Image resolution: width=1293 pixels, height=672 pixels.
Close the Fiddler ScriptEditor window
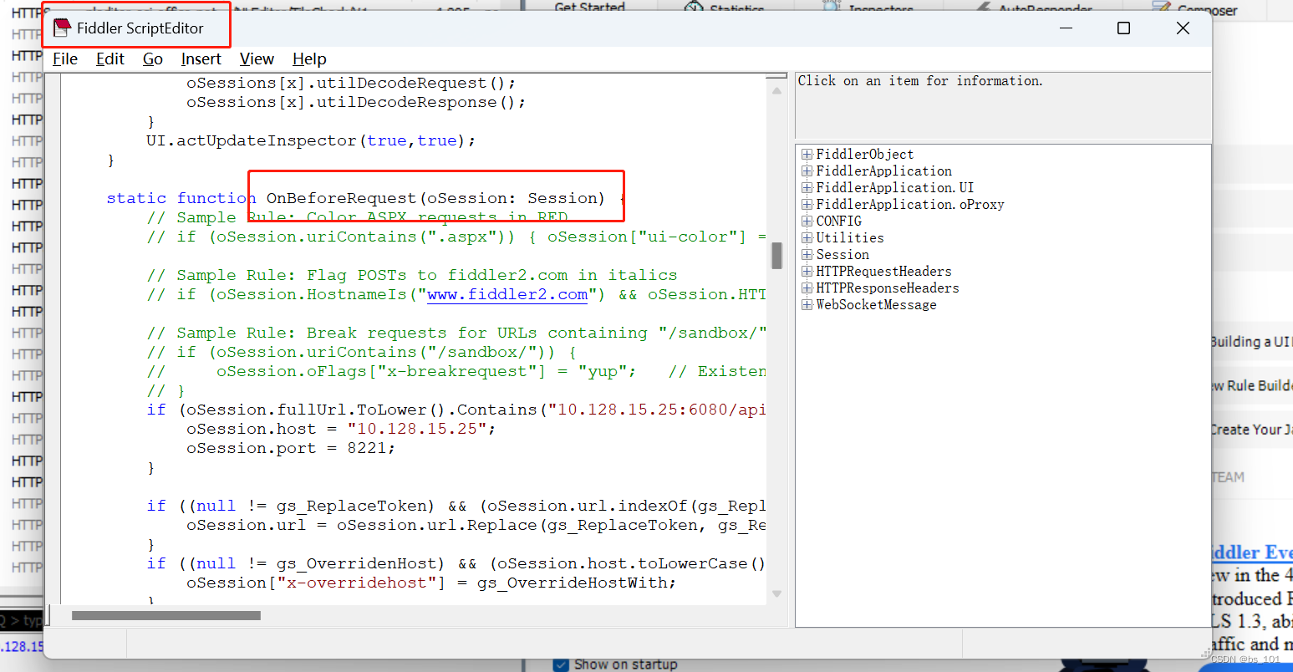tap(1183, 28)
